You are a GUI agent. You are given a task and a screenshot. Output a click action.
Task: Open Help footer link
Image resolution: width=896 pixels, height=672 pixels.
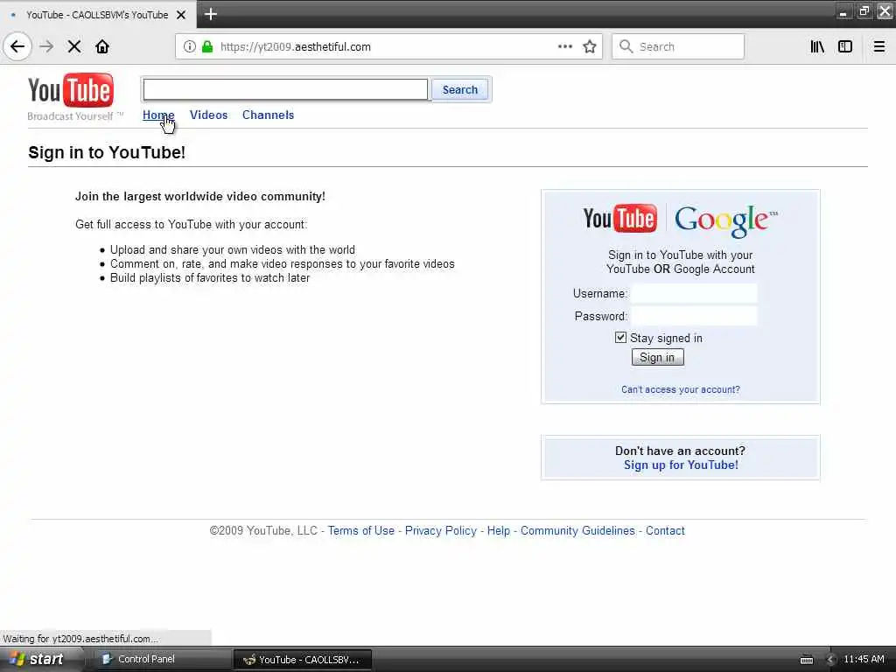[x=498, y=530]
